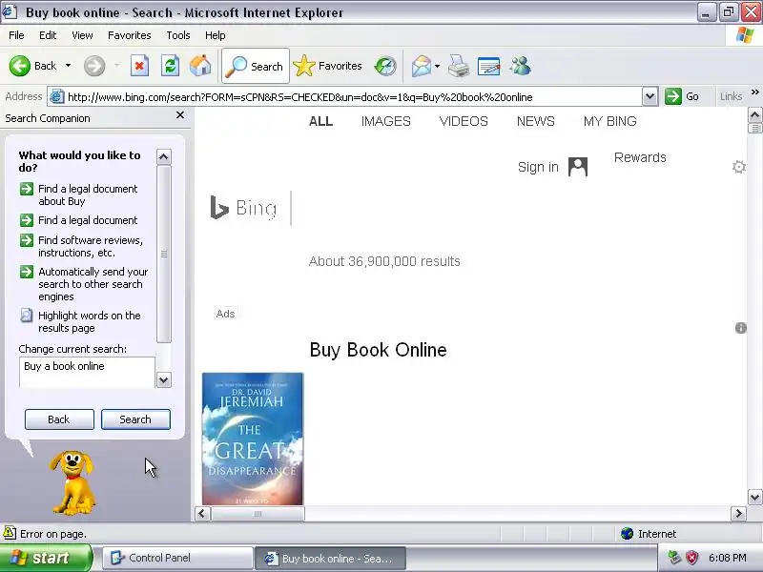Click the user avatar icon beside Sign in
The width and height of the screenshot is (763, 572).
[x=578, y=167]
